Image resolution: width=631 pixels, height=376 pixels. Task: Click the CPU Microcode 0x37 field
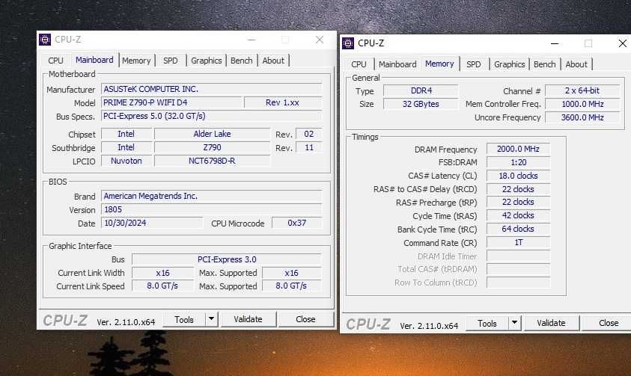point(297,223)
